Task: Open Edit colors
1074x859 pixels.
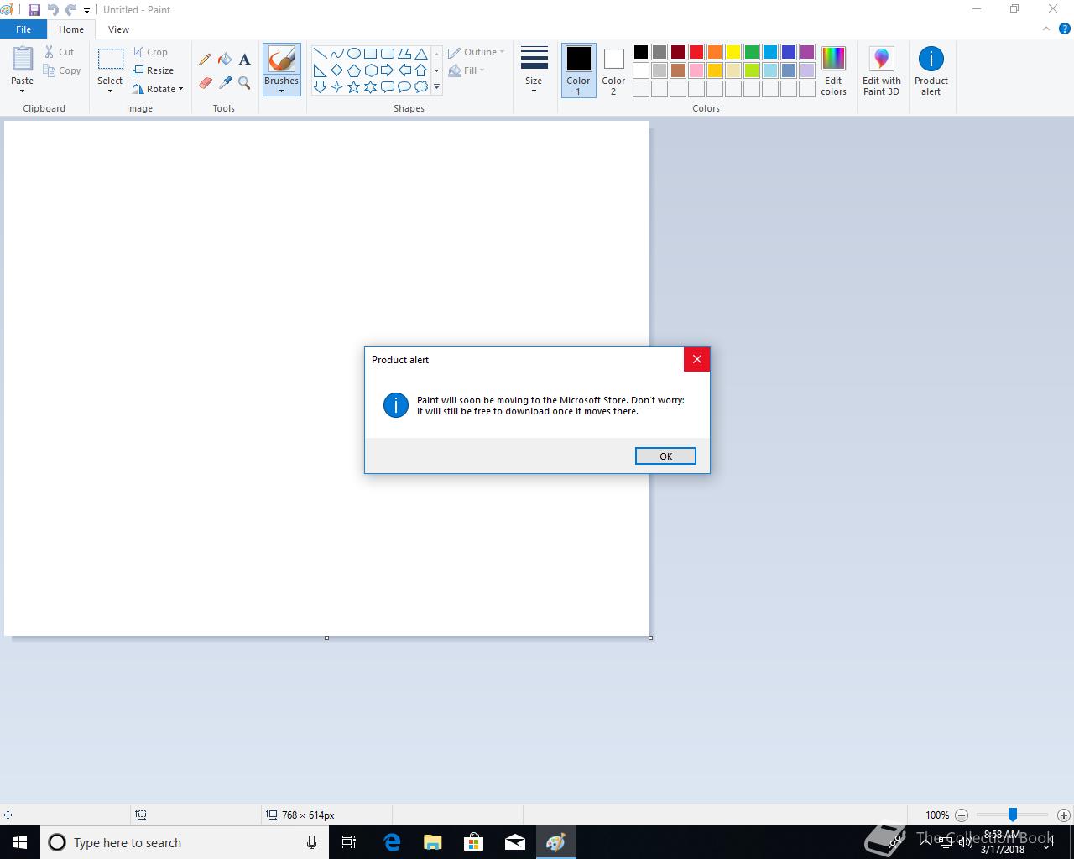Action: tap(833, 70)
